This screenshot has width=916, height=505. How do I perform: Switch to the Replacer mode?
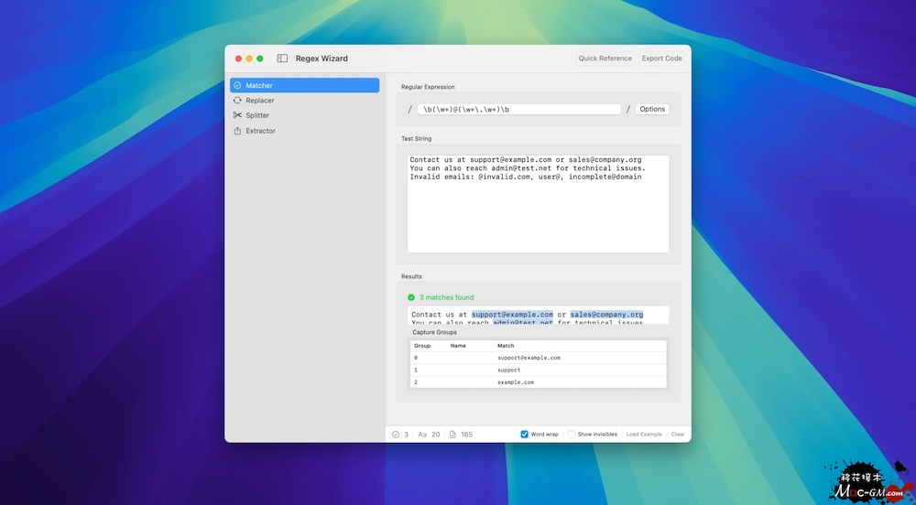260,101
